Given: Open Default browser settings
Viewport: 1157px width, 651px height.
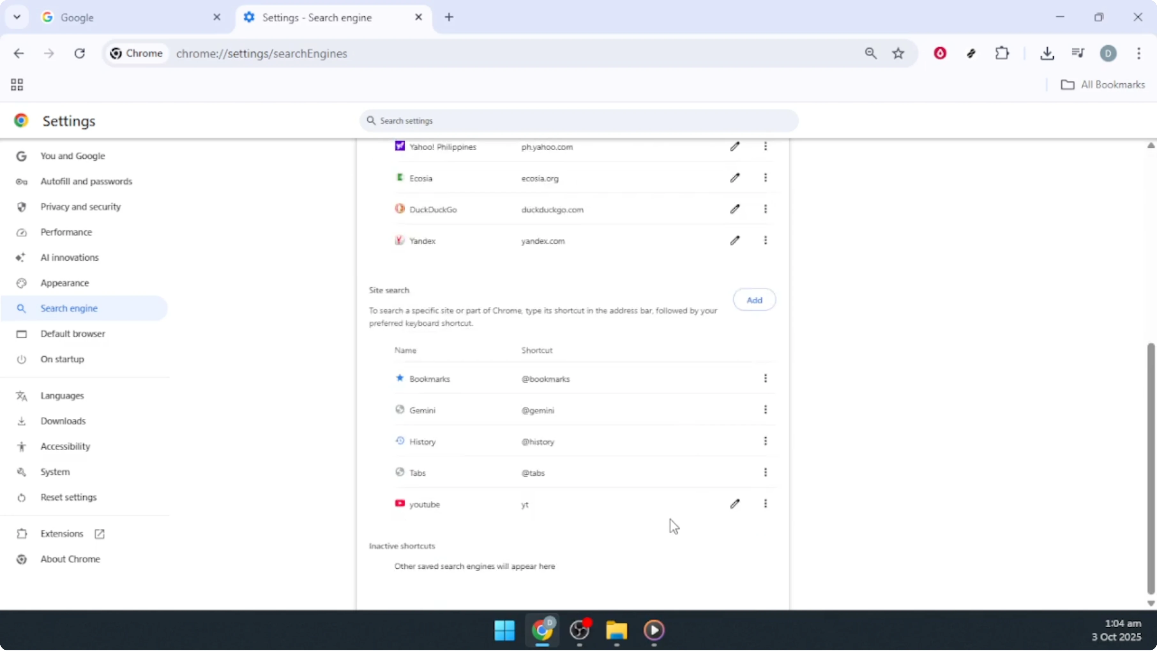Looking at the screenshot, I should (84, 334).
